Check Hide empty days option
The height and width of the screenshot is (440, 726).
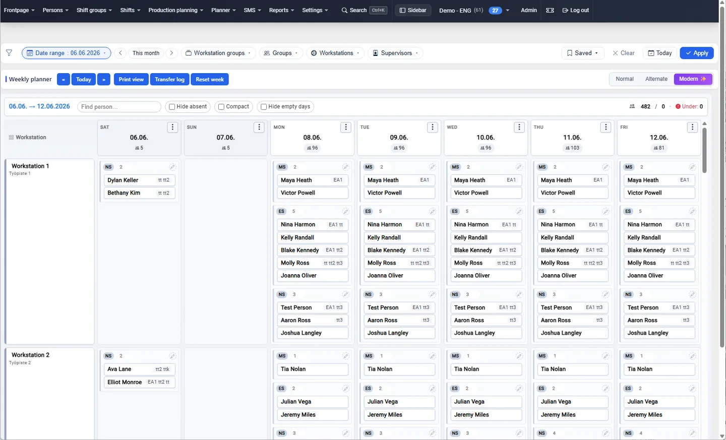pos(264,107)
